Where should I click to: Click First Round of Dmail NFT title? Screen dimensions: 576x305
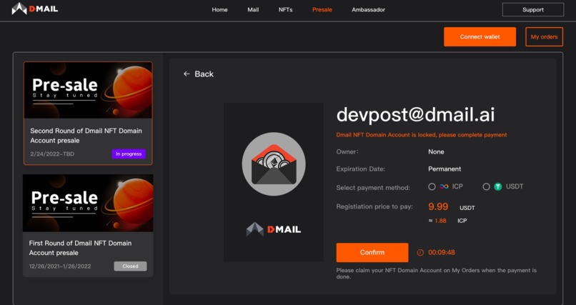[81, 248]
